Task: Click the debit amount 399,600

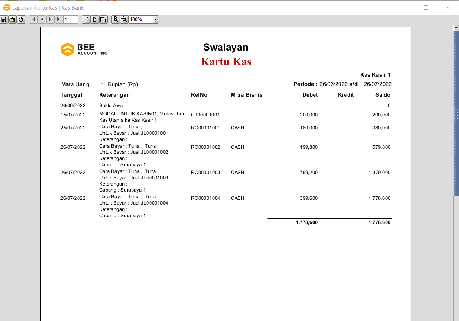Action: [x=309, y=198]
